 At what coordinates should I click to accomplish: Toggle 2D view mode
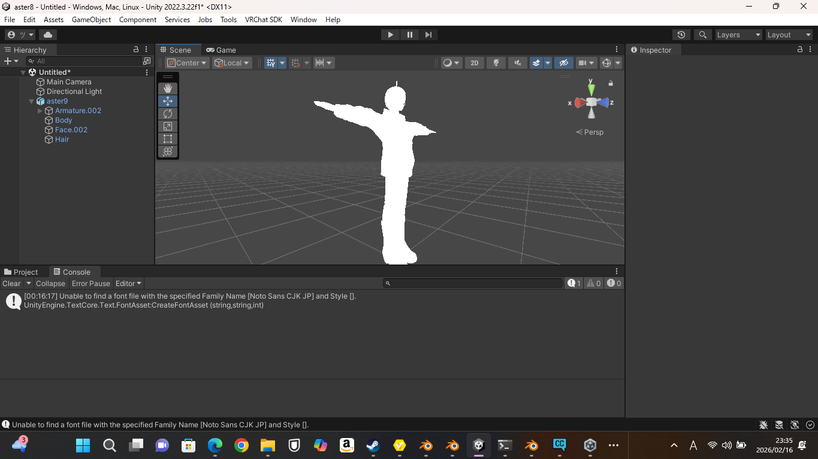[x=474, y=63]
